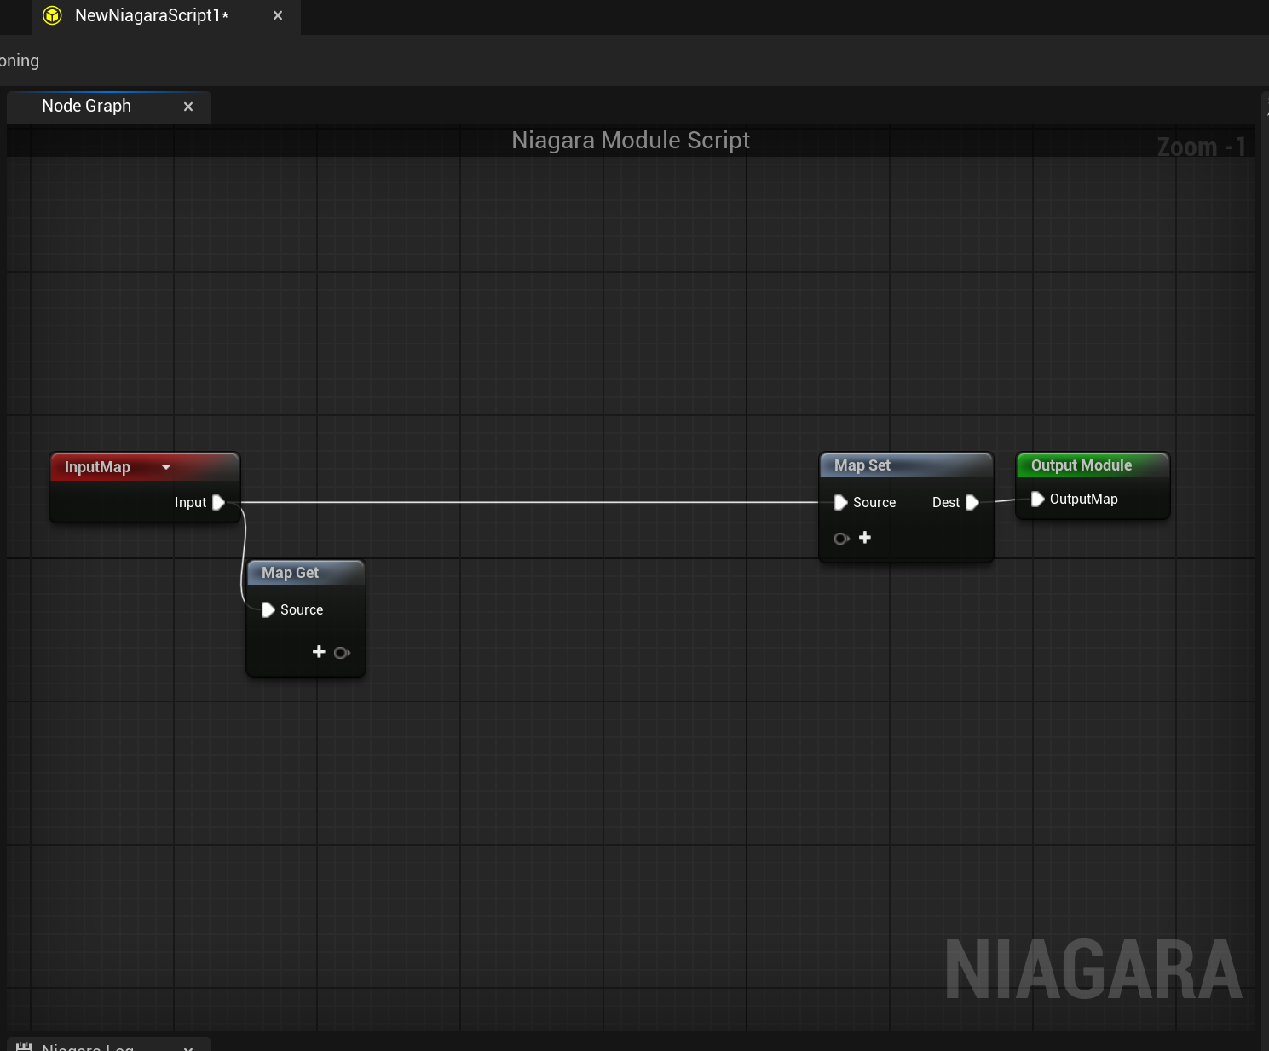The height and width of the screenshot is (1051, 1269).
Task: Add a pin with Map Get plus icon
Action: [x=319, y=651]
